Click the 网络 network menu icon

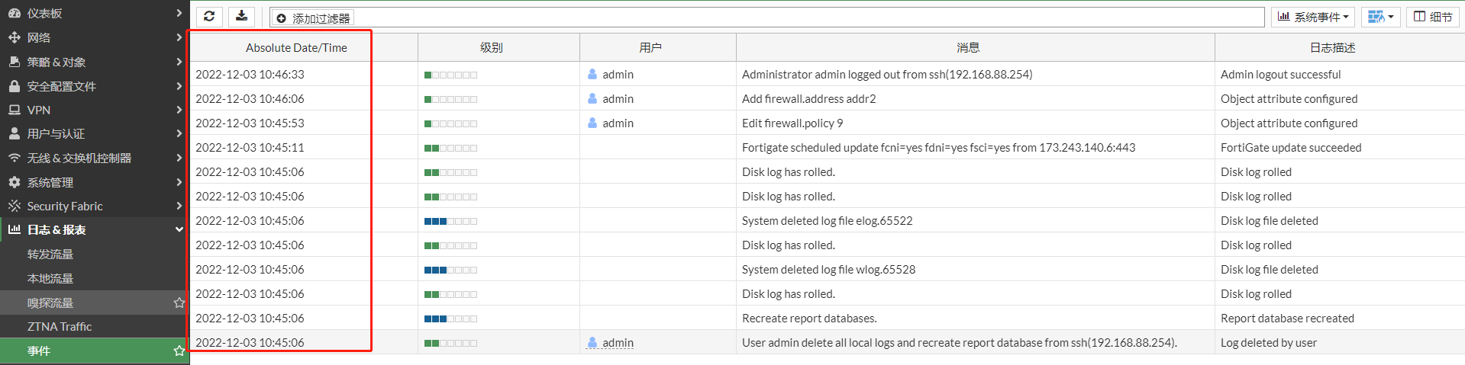click(14, 37)
